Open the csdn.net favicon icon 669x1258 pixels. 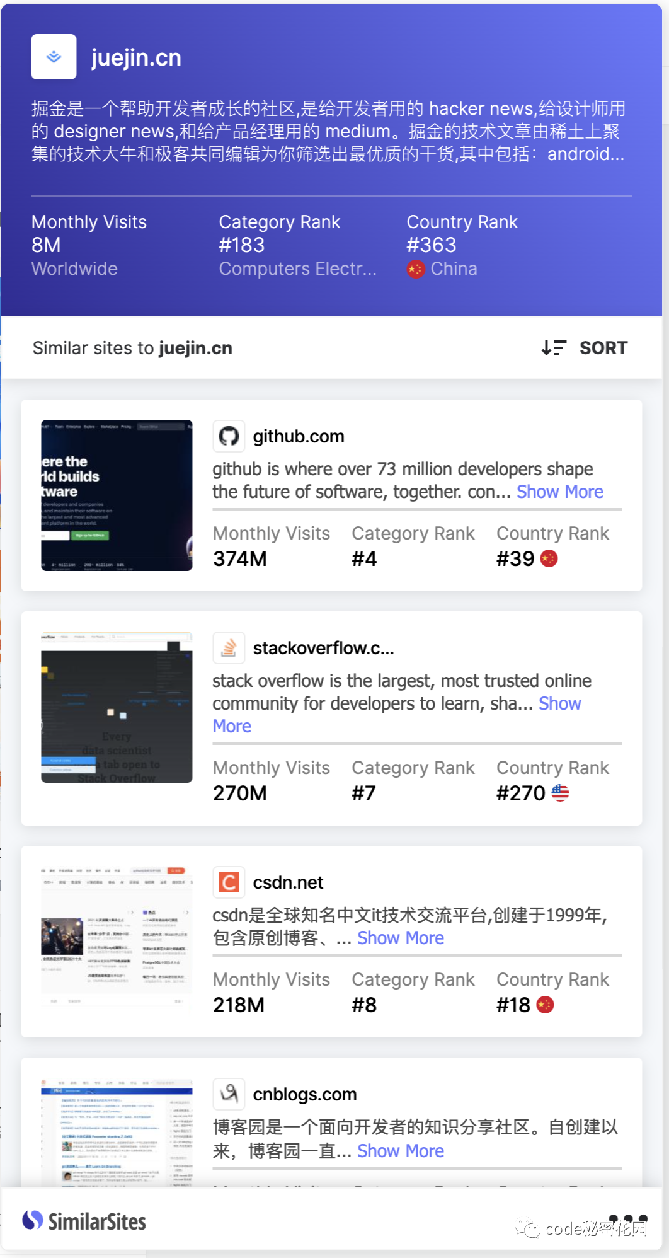coord(229,882)
